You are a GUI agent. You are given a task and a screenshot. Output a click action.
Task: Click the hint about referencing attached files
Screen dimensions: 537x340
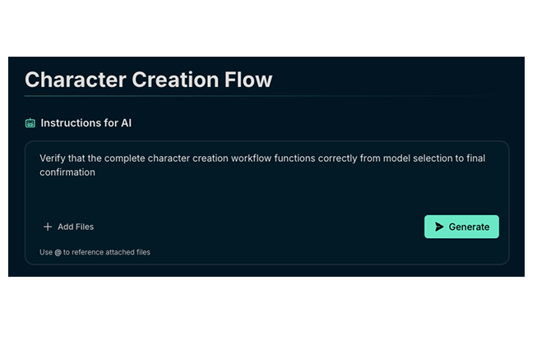[95, 252]
